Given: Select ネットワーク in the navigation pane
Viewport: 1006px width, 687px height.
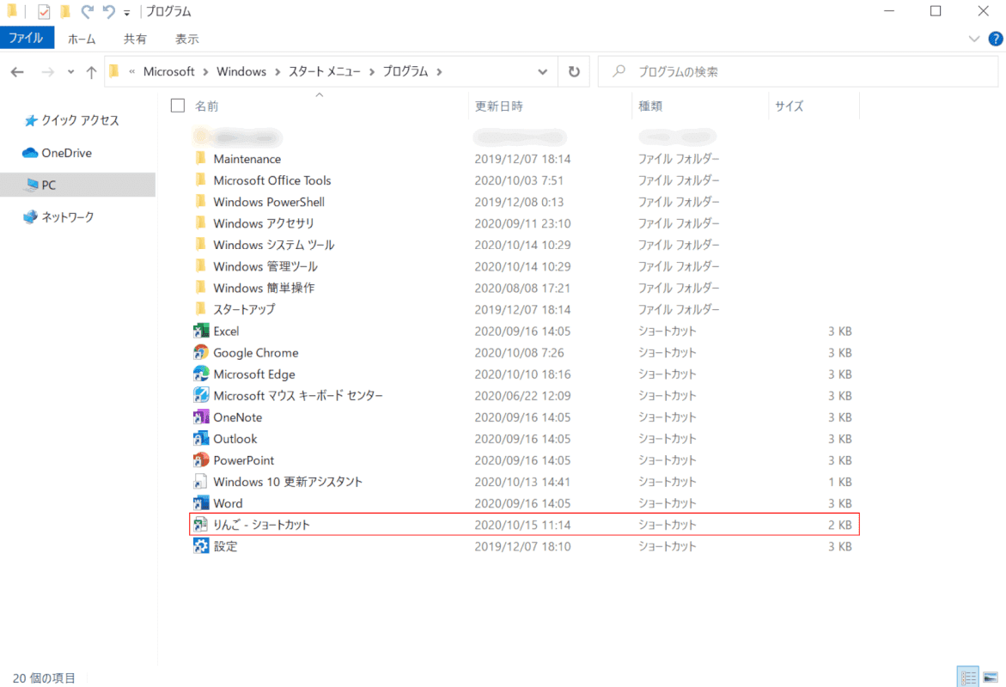Looking at the screenshot, I should pos(67,216).
